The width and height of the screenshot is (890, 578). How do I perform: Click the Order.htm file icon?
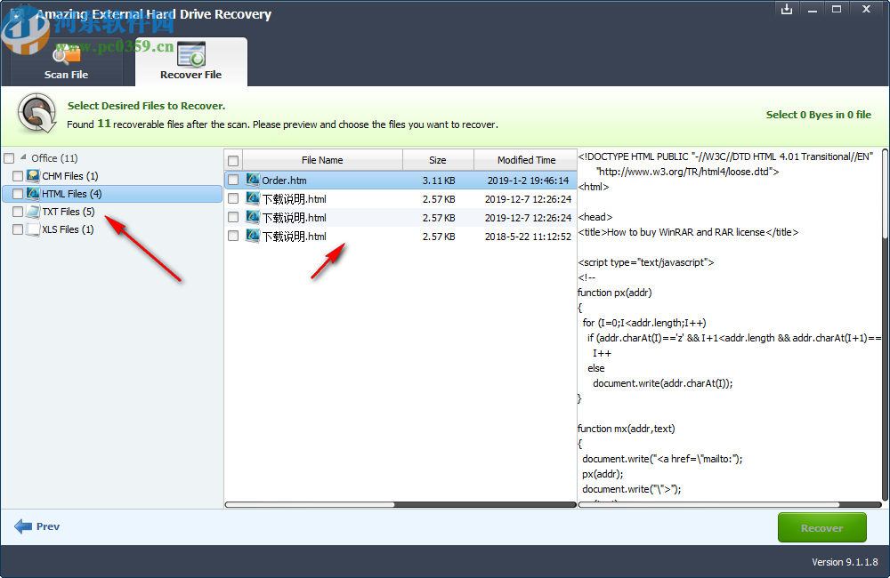pos(253,180)
